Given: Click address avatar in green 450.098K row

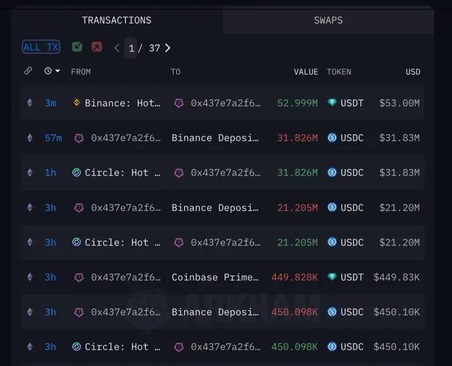Looking at the screenshot, I should tap(179, 347).
